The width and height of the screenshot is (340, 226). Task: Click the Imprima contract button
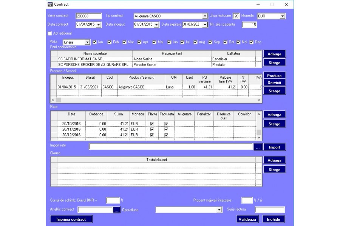click(x=71, y=219)
